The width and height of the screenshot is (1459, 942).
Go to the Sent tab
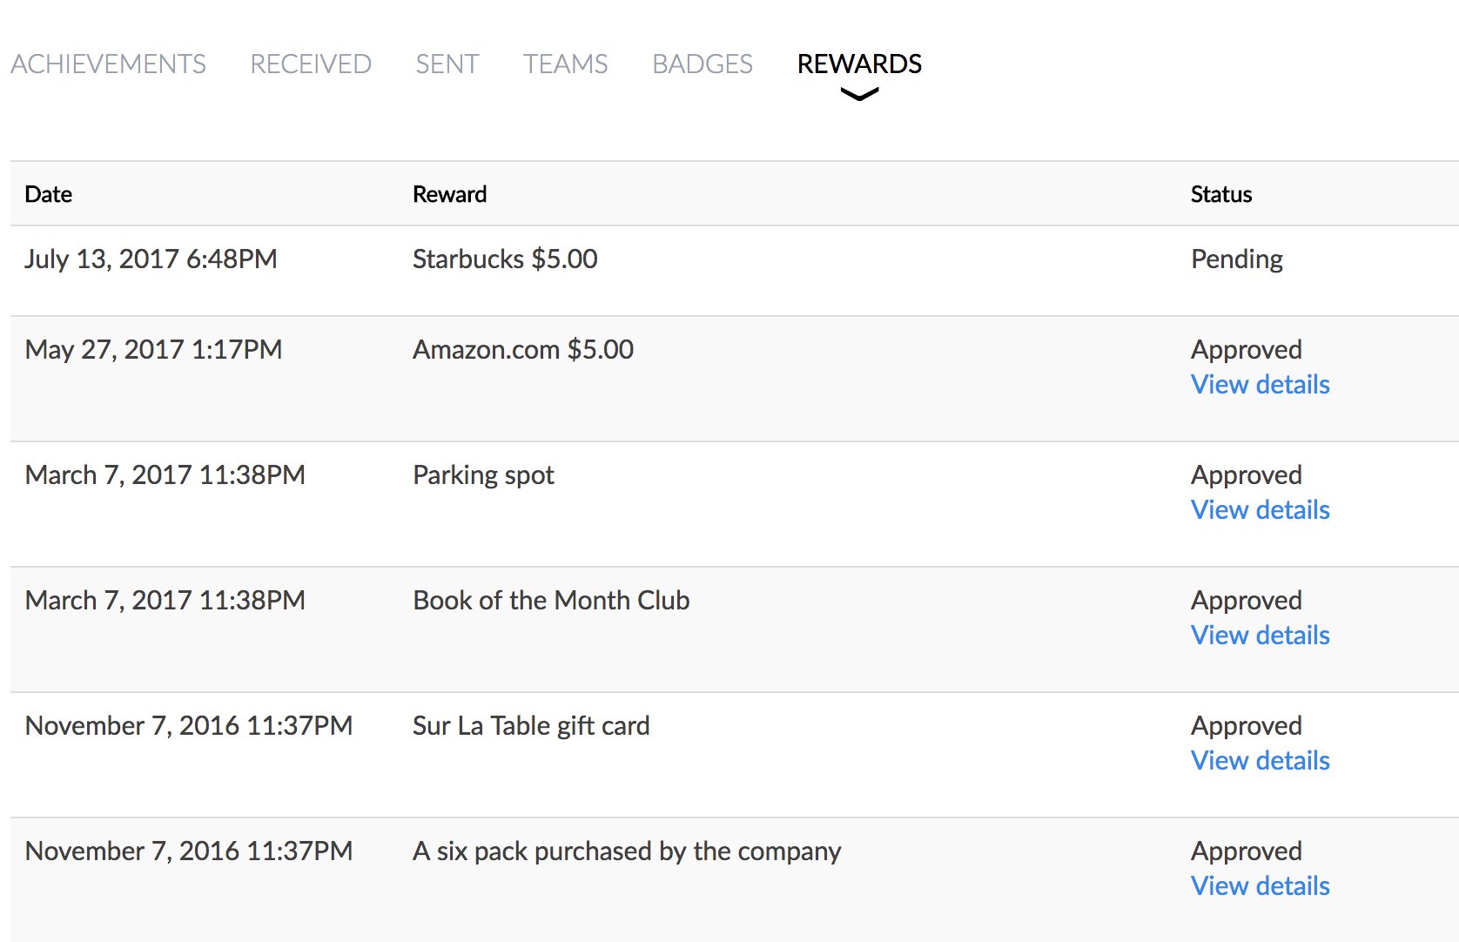click(x=447, y=64)
